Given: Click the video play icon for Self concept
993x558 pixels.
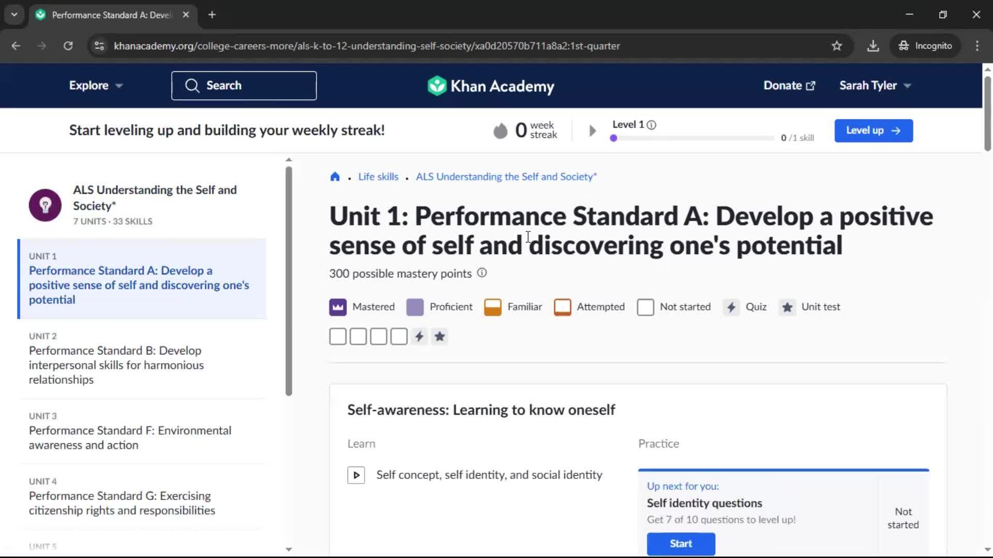Looking at the screenshot, I should [x=356, y=475].
